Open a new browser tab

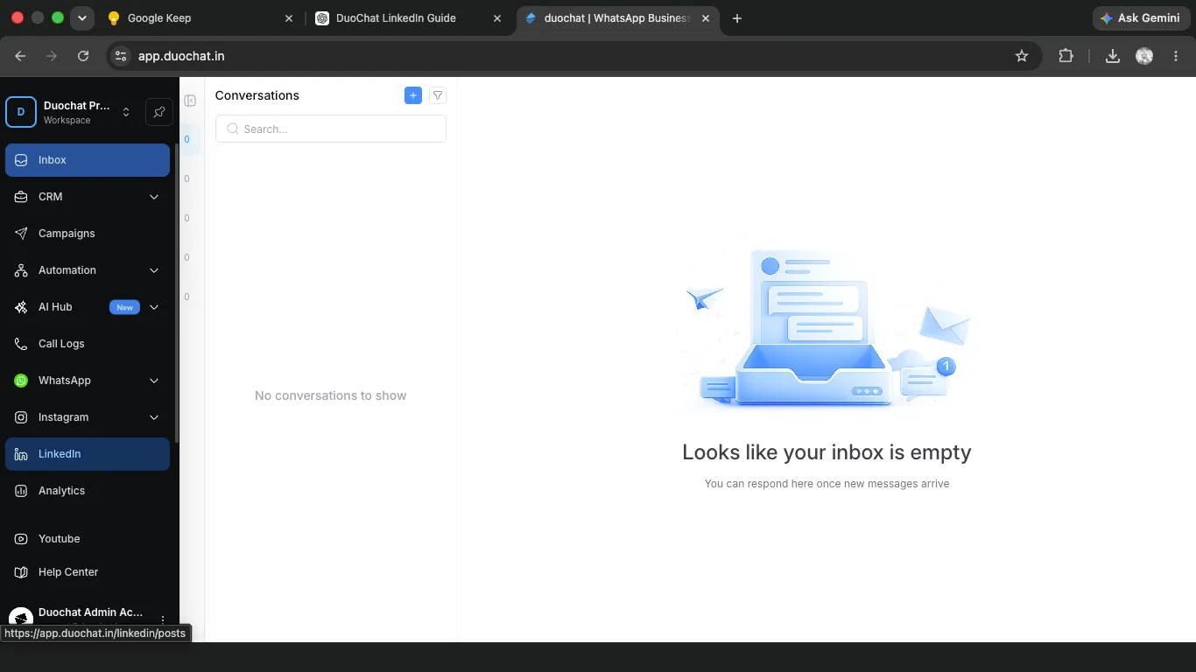(x=737, y=18)
